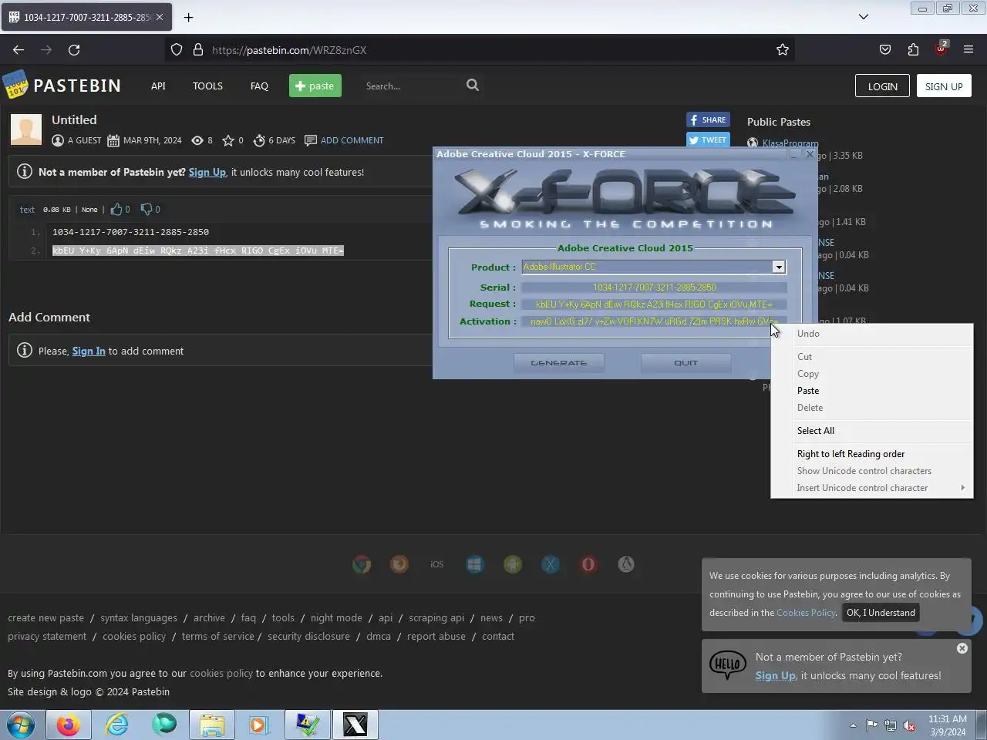
Task: Open the Firefox hamburger menu
Action: pos(968,50)
